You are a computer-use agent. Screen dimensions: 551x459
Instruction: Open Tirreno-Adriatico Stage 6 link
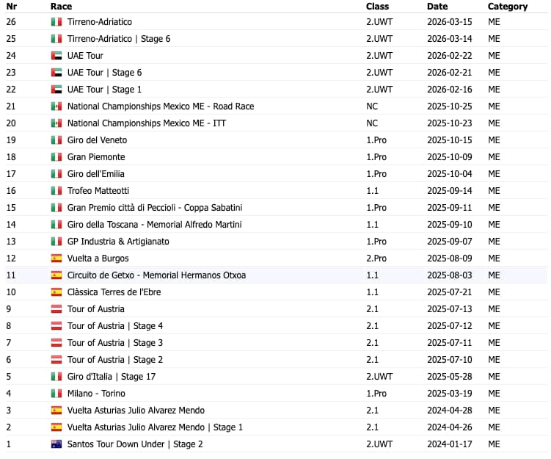click(119, 39)
